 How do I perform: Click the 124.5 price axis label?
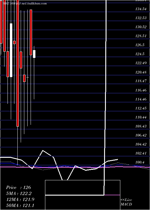(140, 54)
